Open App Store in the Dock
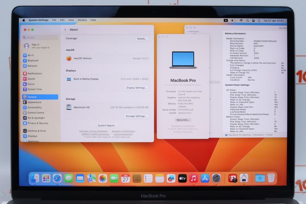Screen dimensions: 306x204 coord(205,178)
